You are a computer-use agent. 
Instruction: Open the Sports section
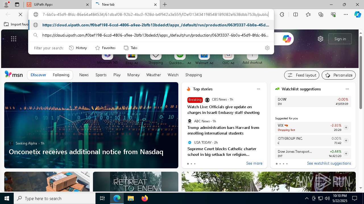pos(101,75)
